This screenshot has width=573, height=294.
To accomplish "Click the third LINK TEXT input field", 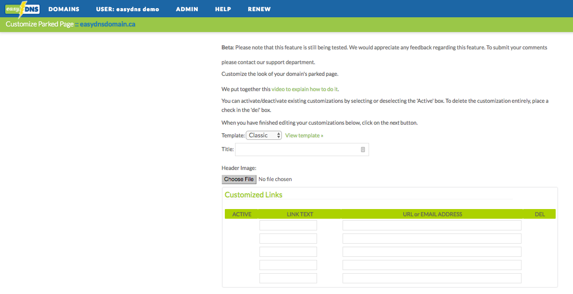I will (289, 252).
